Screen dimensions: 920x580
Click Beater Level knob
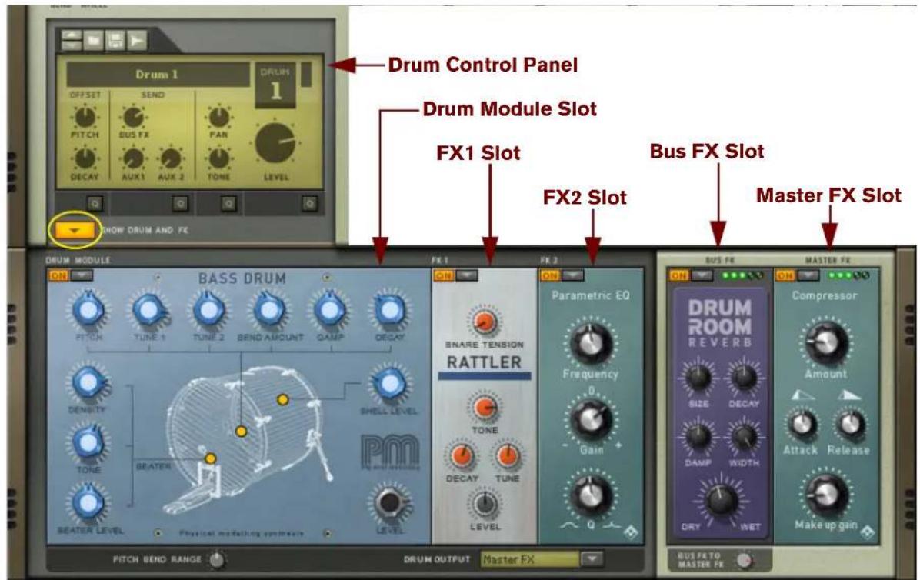(x=88, y=503)
